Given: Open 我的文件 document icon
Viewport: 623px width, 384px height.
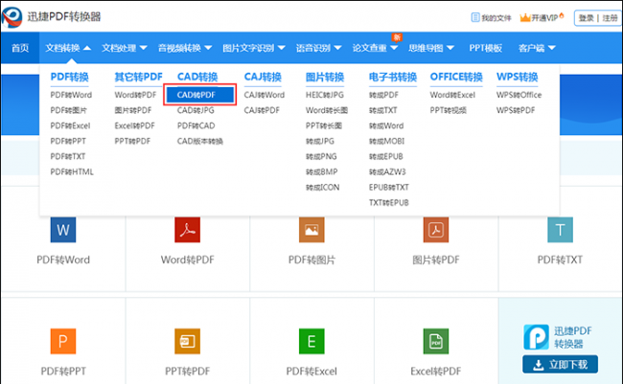Looking at the screenshot, I should 474,17.
